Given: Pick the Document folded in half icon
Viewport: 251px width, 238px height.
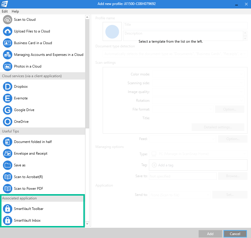Looking at the screenshot, I should (x=8, y=142).
